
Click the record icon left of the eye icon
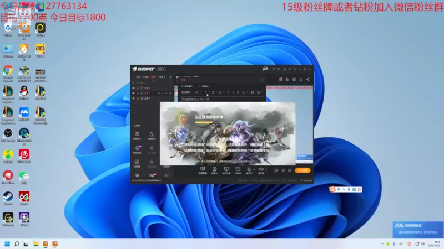click(276, 170)
